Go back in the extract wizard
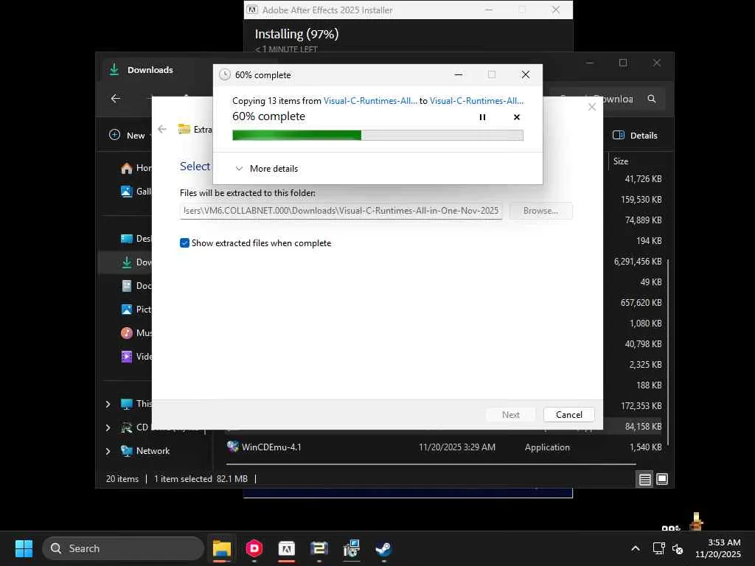Screen dimensions: 755x566 point(162,129)
